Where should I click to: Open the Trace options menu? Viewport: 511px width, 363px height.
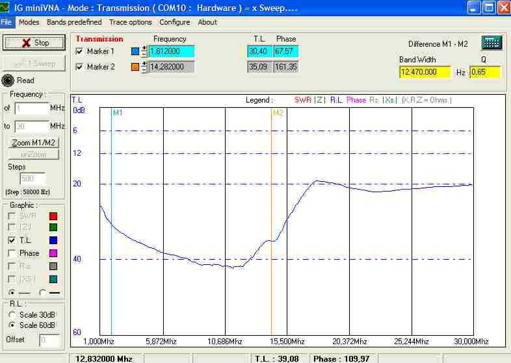click(x=130, y=22)
